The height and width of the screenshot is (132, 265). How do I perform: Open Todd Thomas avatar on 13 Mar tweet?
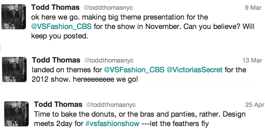[14, 69]
